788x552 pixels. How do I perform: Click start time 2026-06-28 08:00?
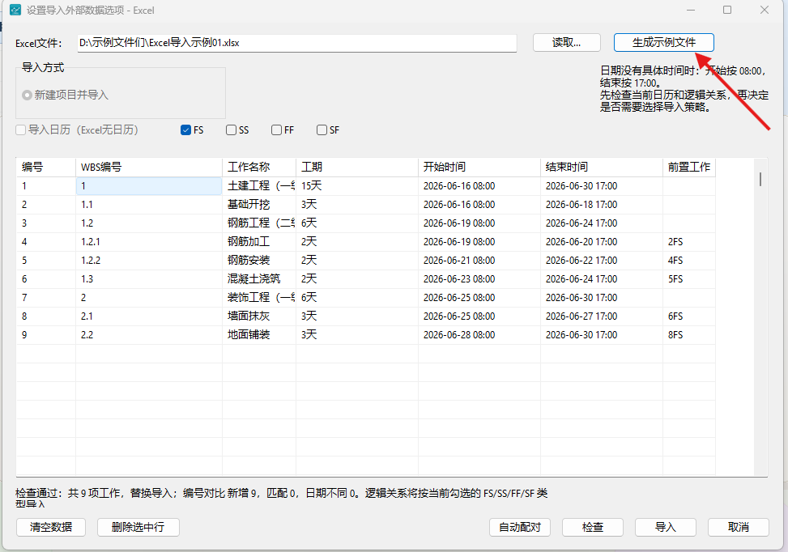479,334
